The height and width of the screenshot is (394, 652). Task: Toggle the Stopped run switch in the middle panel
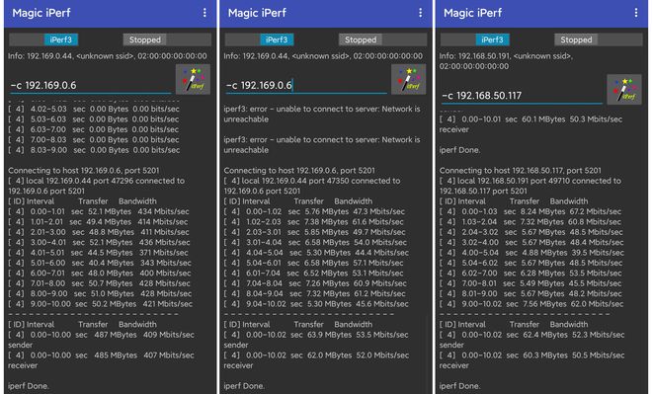(x=382, y=39)
